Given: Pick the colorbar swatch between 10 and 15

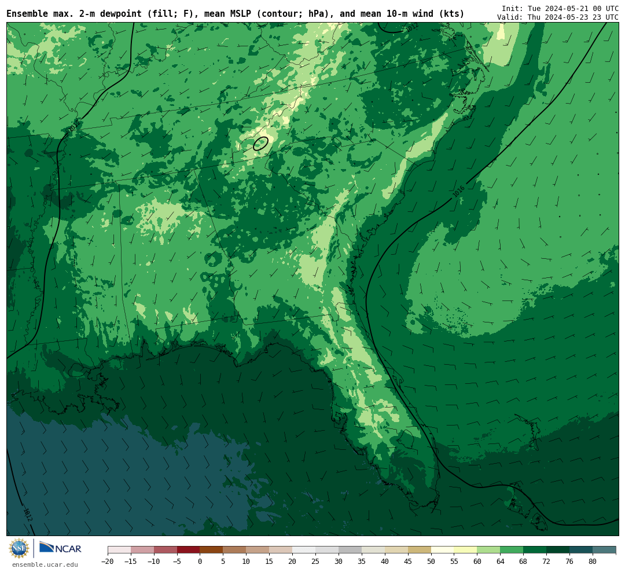Looking at the screenshot, I should (258, 550).
